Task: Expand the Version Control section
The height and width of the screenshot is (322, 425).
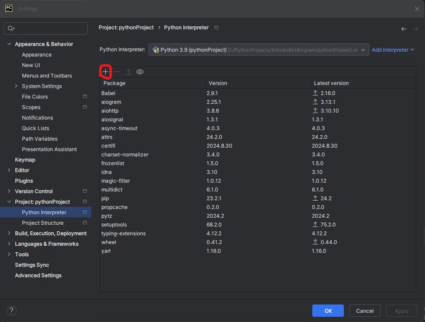Action: [x=9, y=191]
